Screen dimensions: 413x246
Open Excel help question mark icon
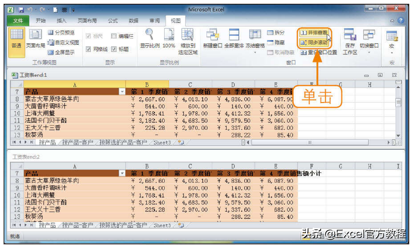[x=401, y=21]
